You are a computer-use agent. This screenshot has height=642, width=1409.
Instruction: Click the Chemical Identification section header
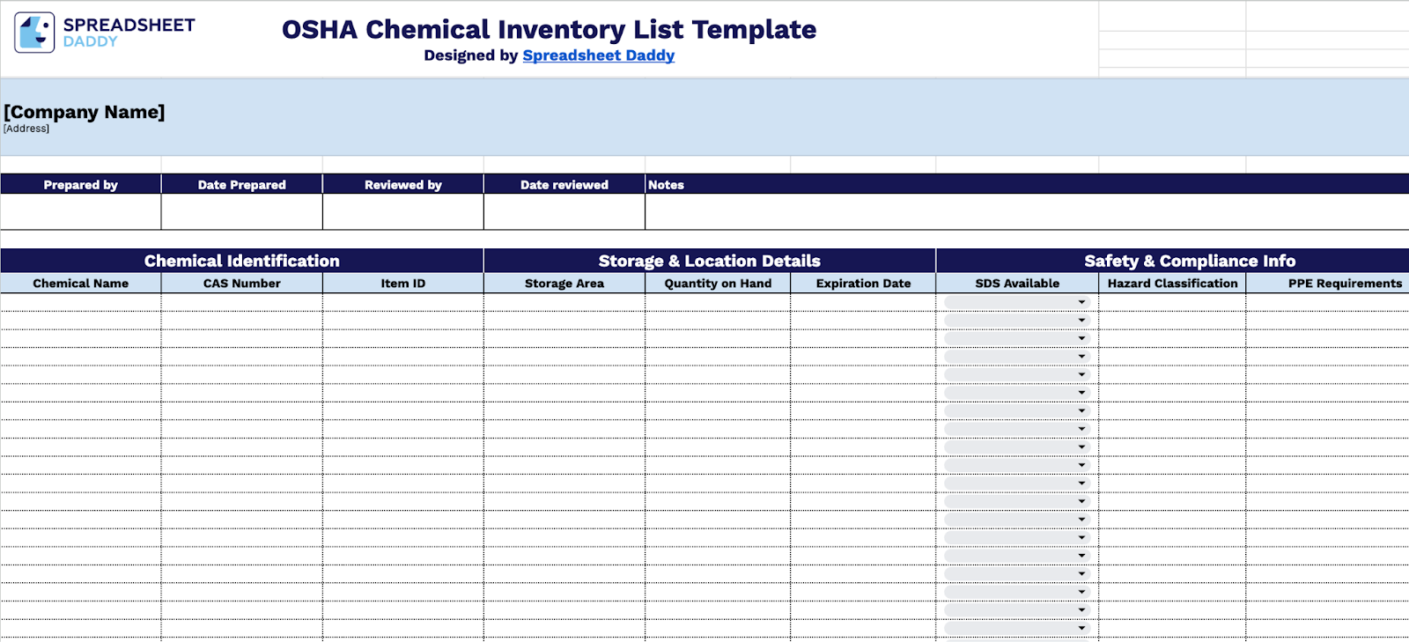[241, 261]
